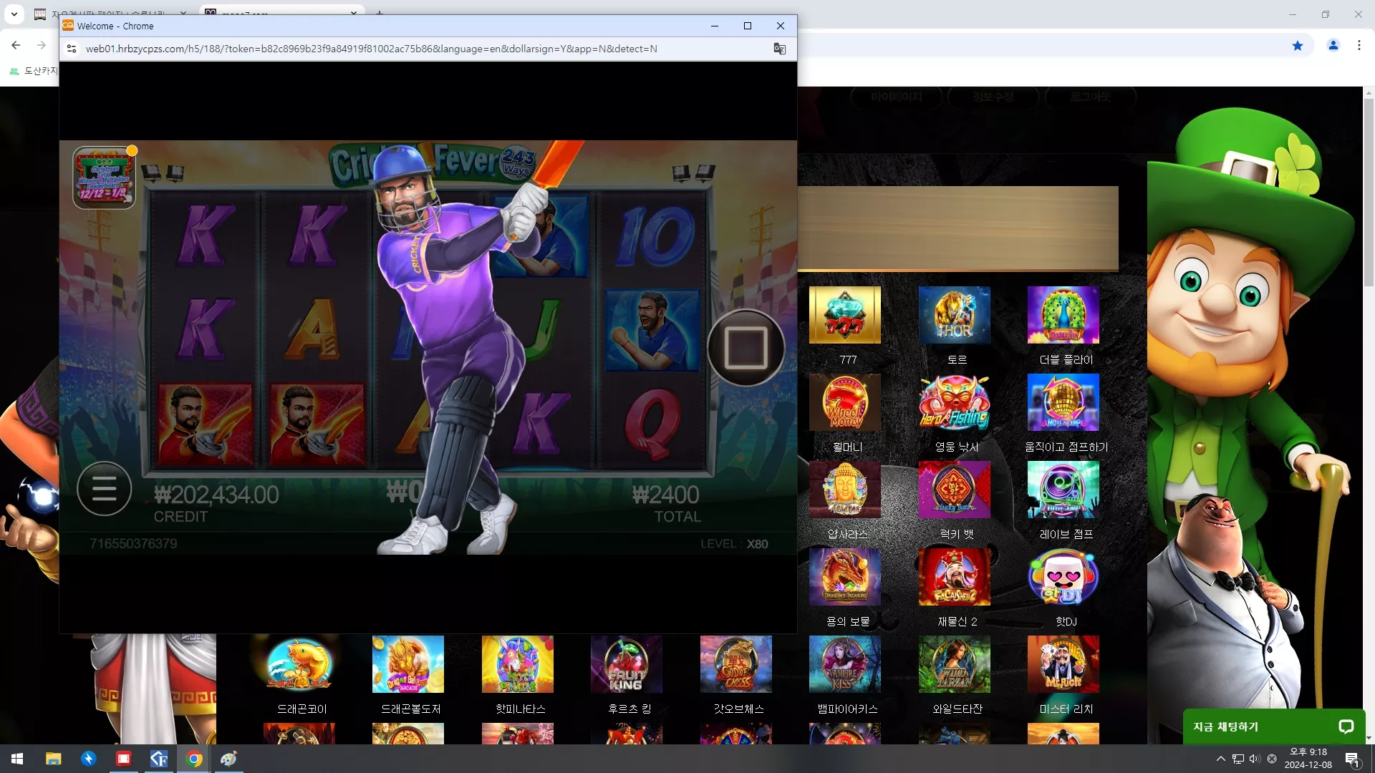The width and height of the screenshot is (1375, 773).
Task: Open the Hero Fishing game icon
Action: tap(955, 402)
